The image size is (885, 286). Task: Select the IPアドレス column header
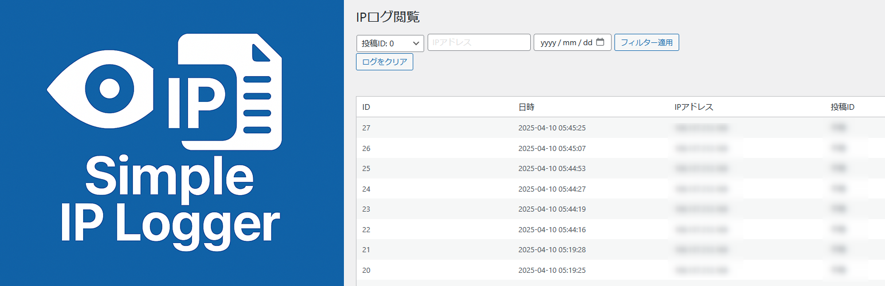[694, 107]
